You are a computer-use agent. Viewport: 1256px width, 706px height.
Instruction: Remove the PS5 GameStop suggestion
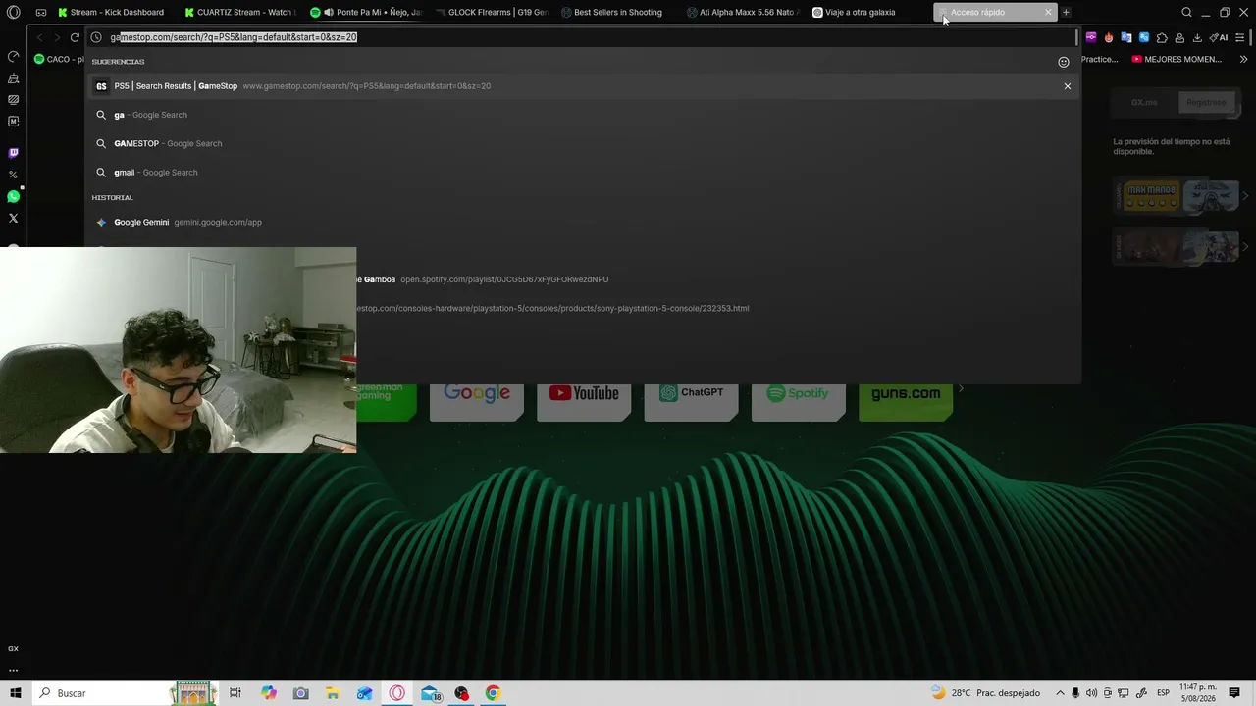tap(1068, 86)
